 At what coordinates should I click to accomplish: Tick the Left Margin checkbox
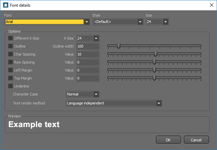coord(11,70)
